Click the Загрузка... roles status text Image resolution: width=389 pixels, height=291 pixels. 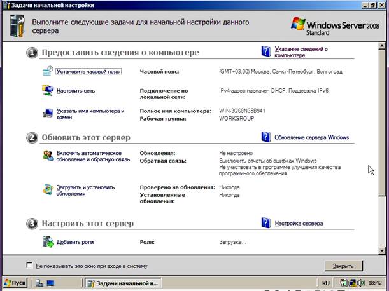[x=232, y=242]
